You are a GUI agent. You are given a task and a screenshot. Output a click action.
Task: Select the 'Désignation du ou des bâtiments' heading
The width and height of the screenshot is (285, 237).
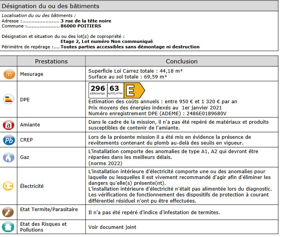tap(50, 6)
